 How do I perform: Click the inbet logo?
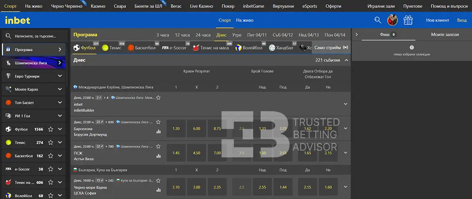tap(18, 20)
